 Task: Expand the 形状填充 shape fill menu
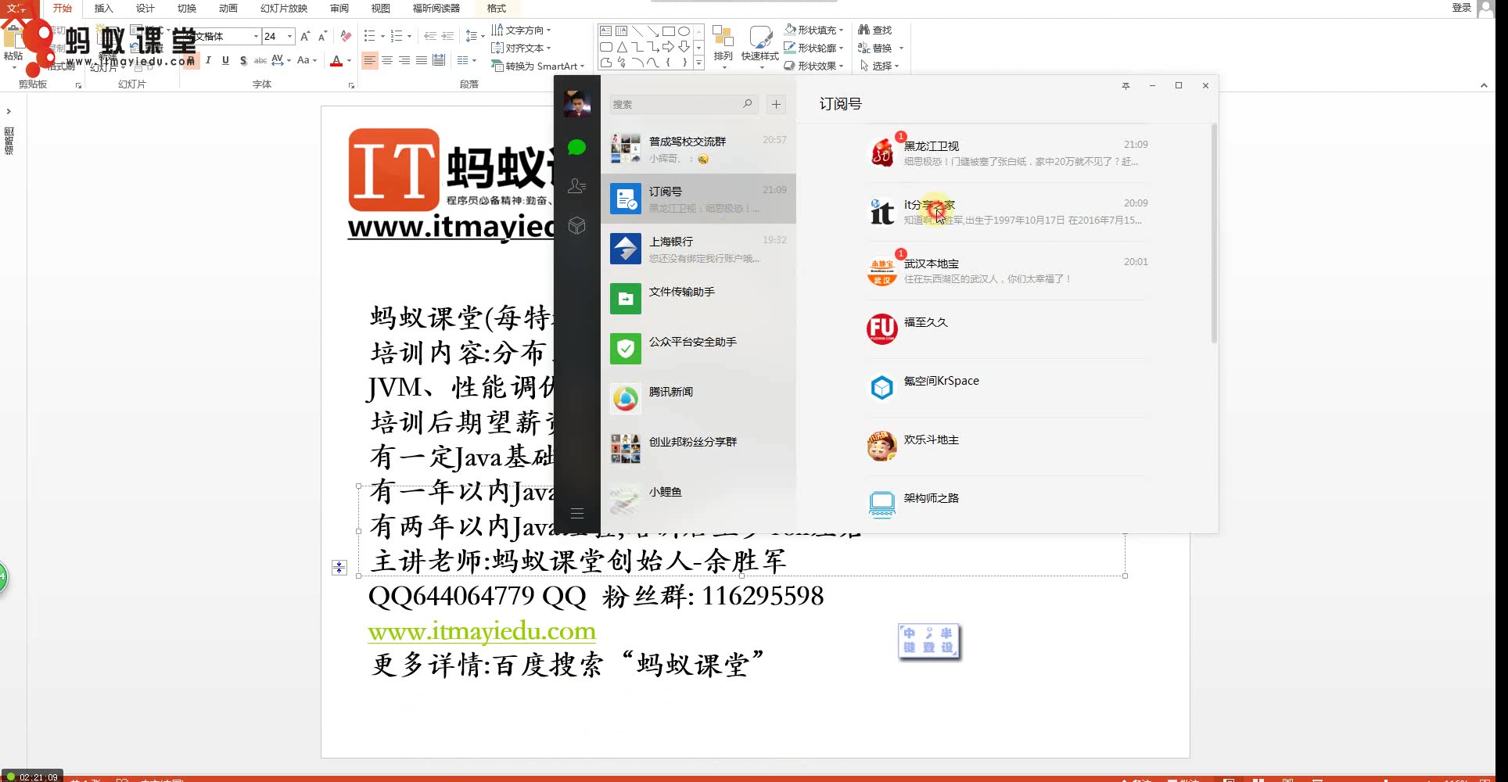click(x=814, y=30)
